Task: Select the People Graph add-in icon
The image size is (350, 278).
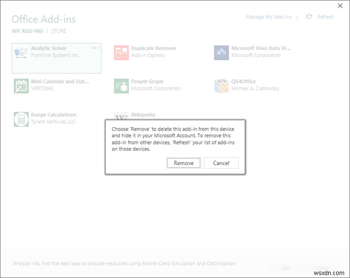Action: [x=122, y=86]
